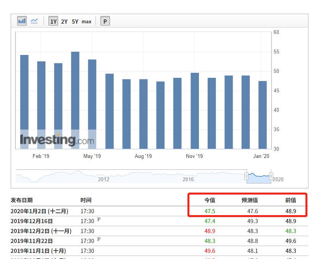
Task: Select the 1Y time range
Action: pos(53,21)
